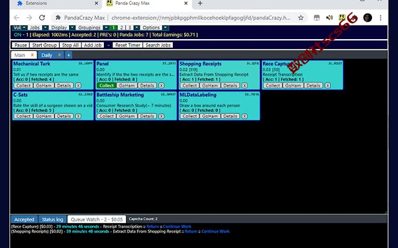
Task: Toggle Collect on the Mechanical Turk job
Action: pos(23,86)
